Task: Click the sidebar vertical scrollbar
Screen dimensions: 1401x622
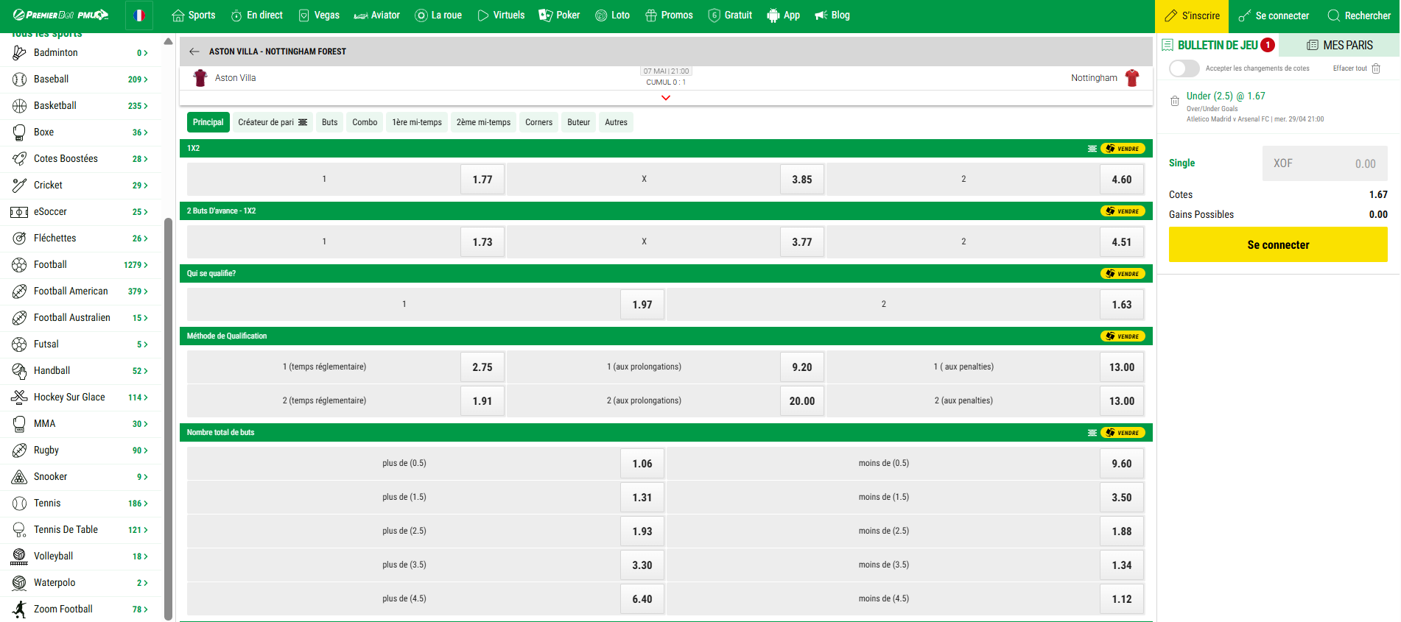Action: pyautogui.click(x=168, y=418)
